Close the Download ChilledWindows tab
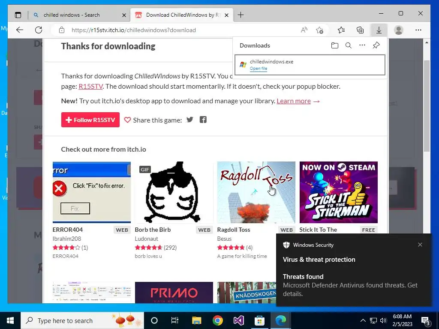The height and width of the screenshot is (329, 439). coord(226,15)
